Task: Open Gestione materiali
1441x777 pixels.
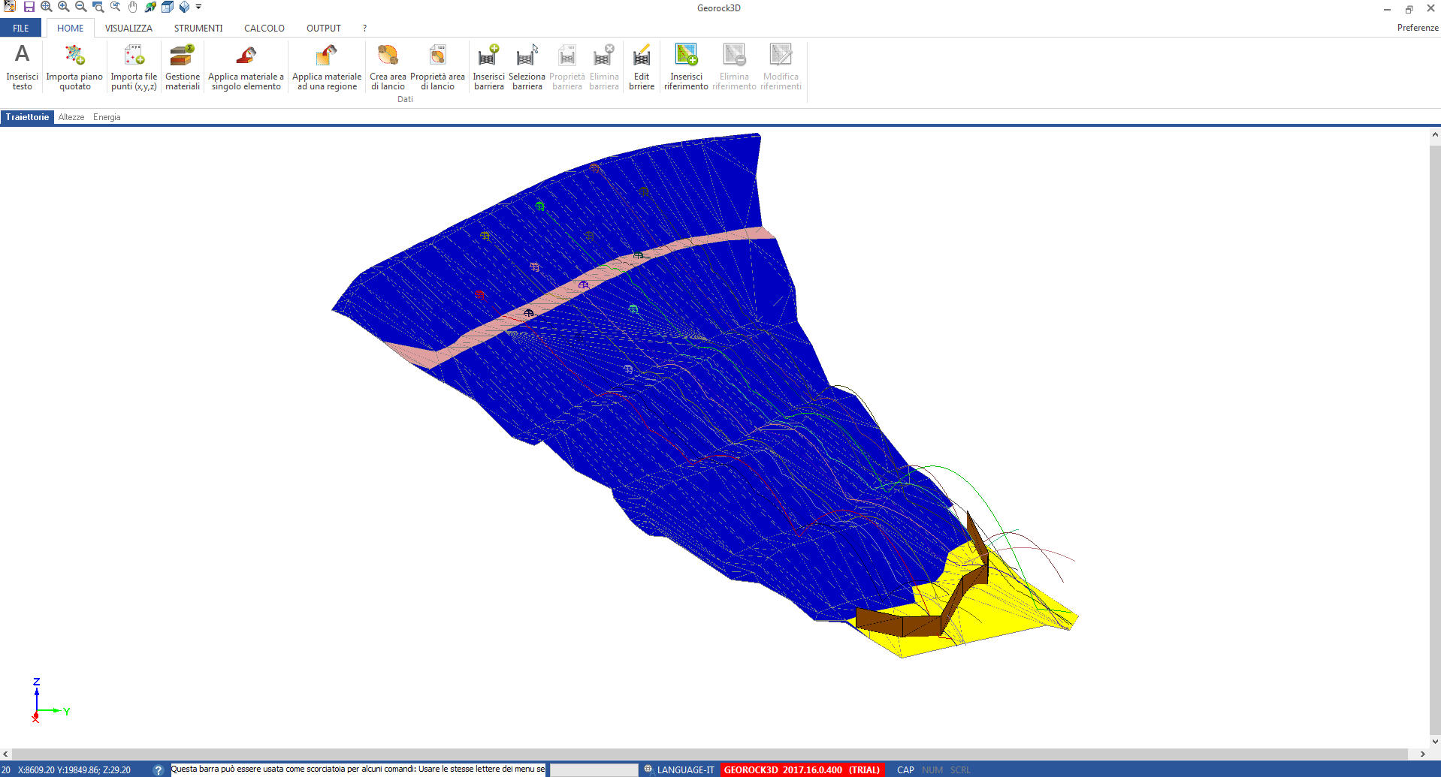Action: (x=183, y=67)
